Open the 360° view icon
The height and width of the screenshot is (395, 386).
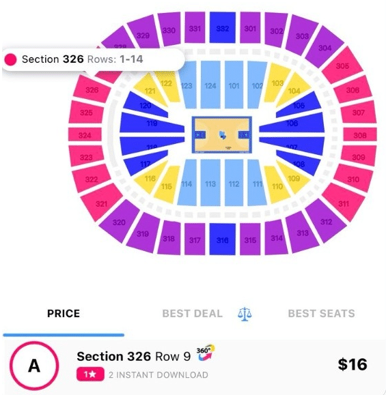pyautogui.click(x=206, y=353)
